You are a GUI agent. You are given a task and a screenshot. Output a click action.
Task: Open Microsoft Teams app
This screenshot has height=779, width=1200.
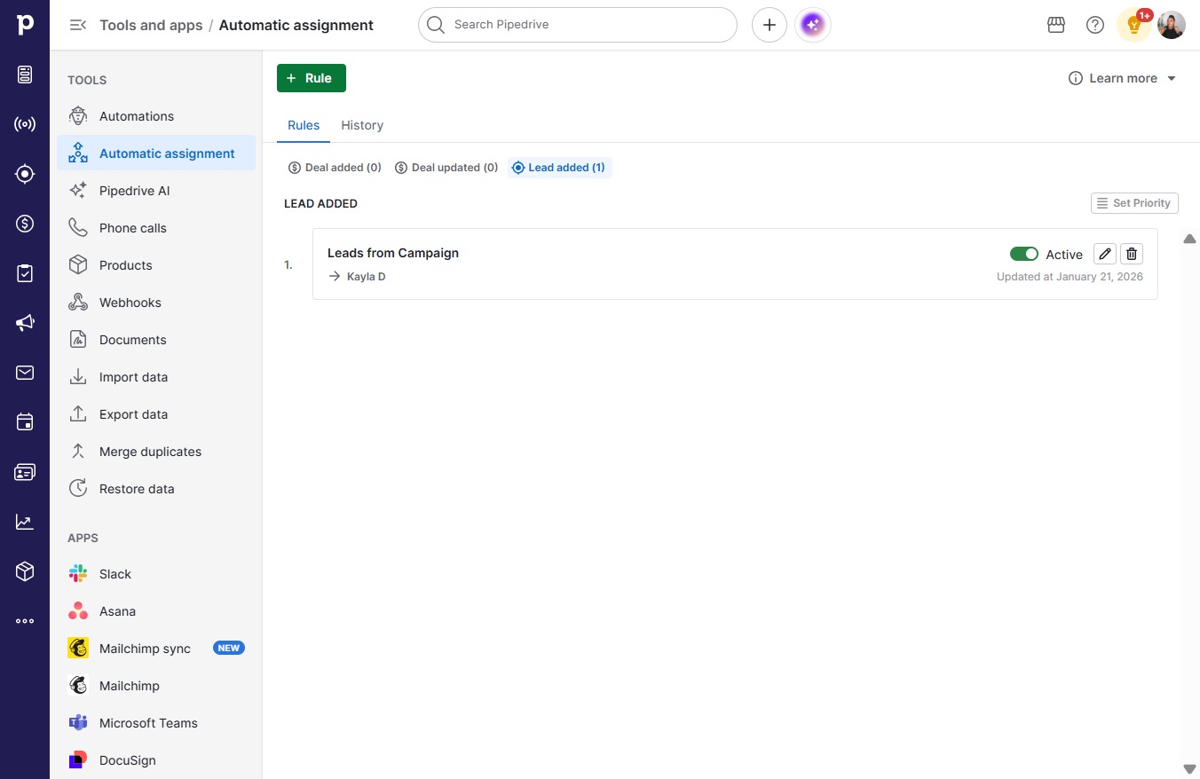(156, 723)
